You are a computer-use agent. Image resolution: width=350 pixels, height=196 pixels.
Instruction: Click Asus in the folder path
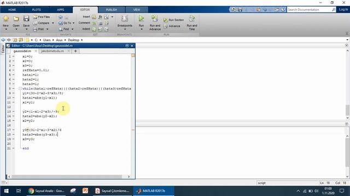click(x=59, y=40)
